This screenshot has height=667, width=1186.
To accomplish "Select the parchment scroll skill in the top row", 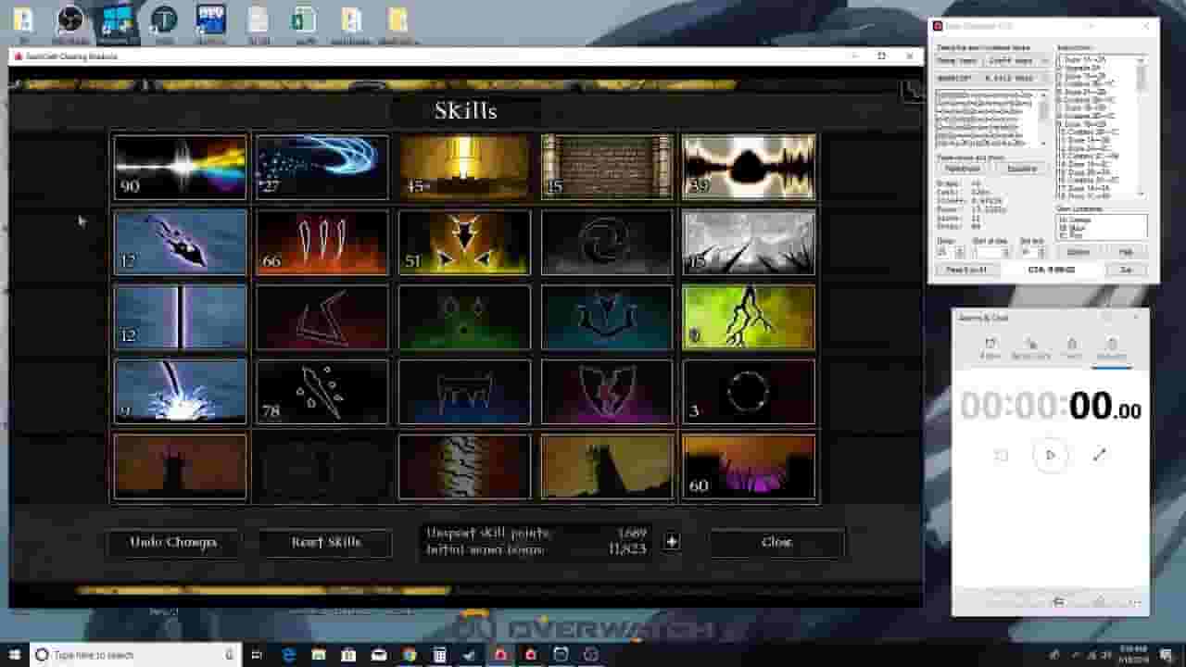I will [x=607, y=168].
